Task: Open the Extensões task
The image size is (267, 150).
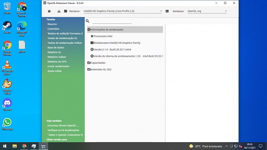Action: point(53,29)
